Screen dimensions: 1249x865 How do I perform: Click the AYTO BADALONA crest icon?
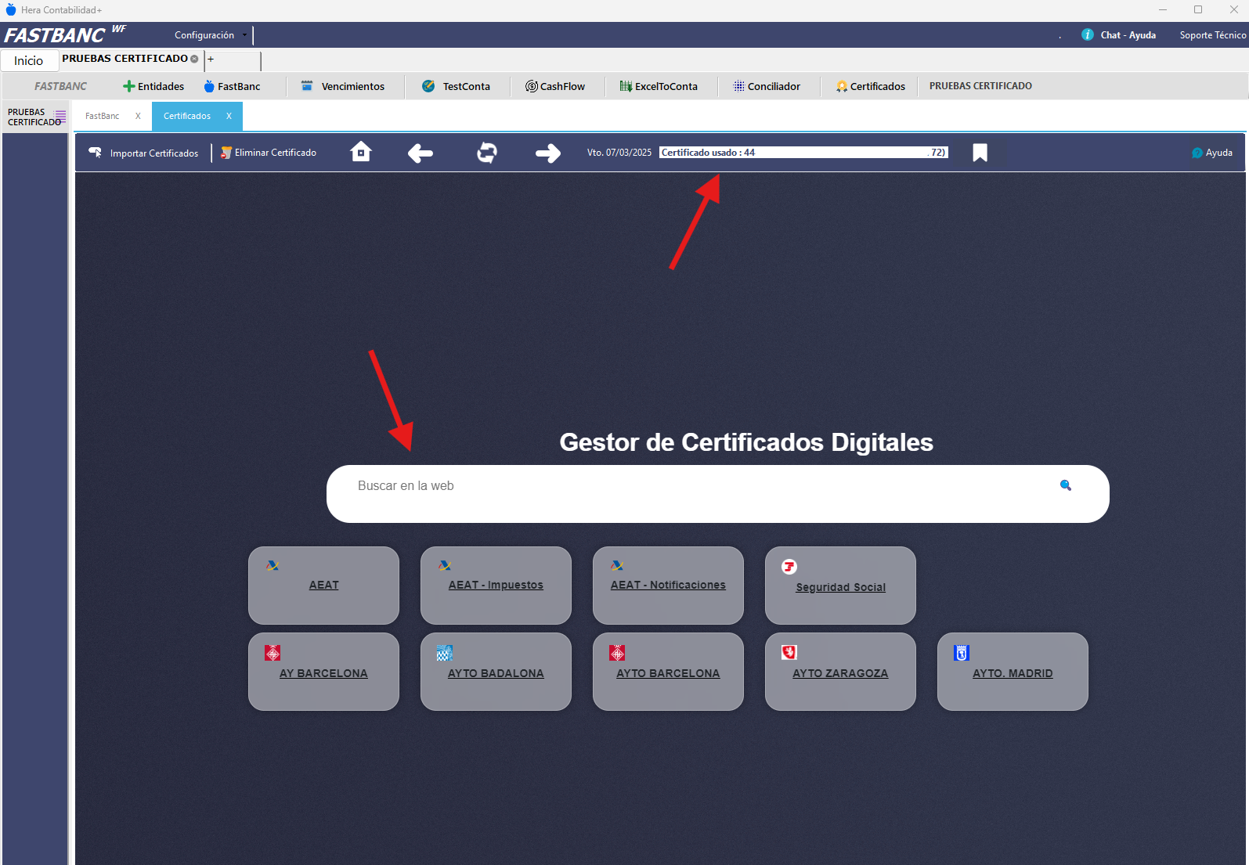pyautogui.click(x=445, y=653)
